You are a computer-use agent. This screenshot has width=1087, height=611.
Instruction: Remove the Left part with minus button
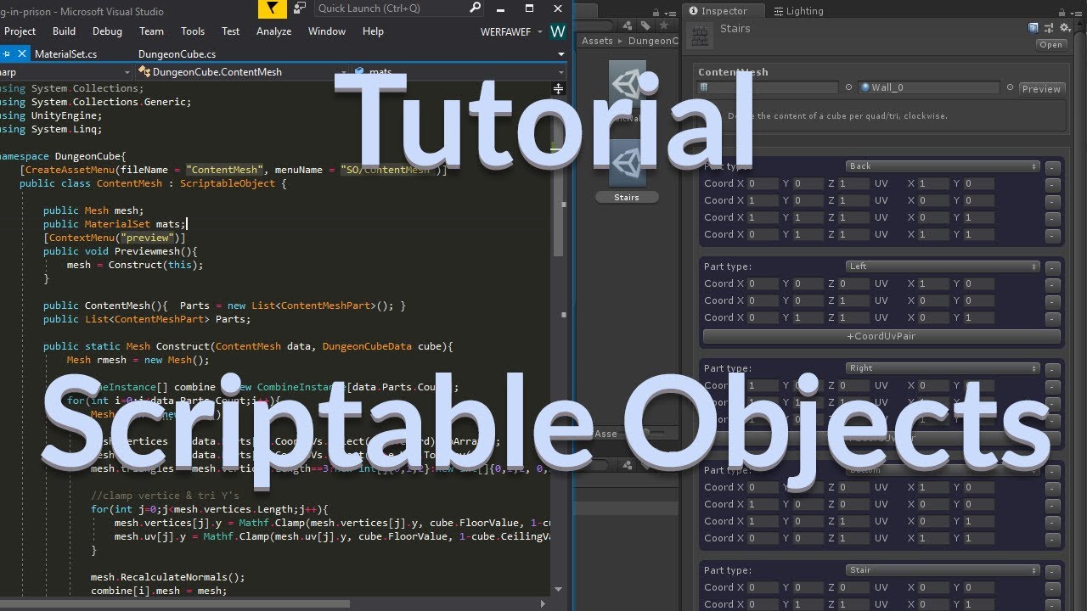tap(1053, 267)
